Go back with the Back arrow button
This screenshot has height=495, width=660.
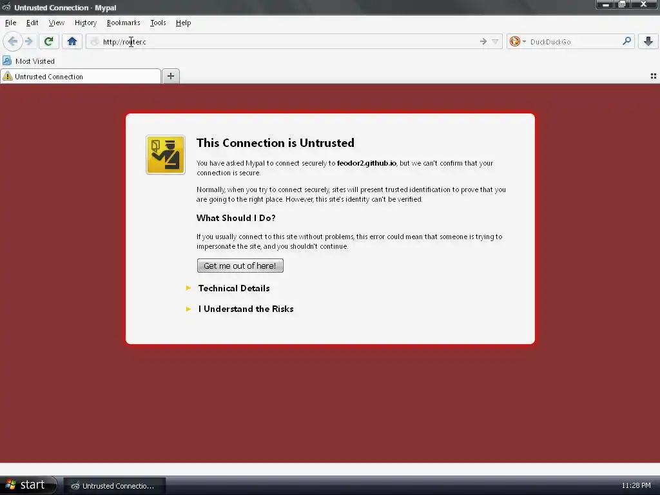click(13, 41)
